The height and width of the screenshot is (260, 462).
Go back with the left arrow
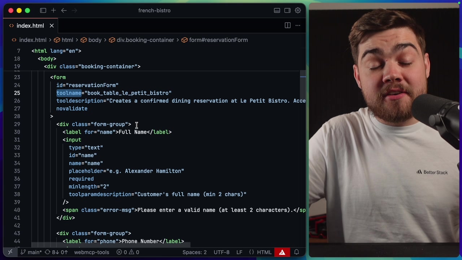pyautogui.click(x=64, y=10)
